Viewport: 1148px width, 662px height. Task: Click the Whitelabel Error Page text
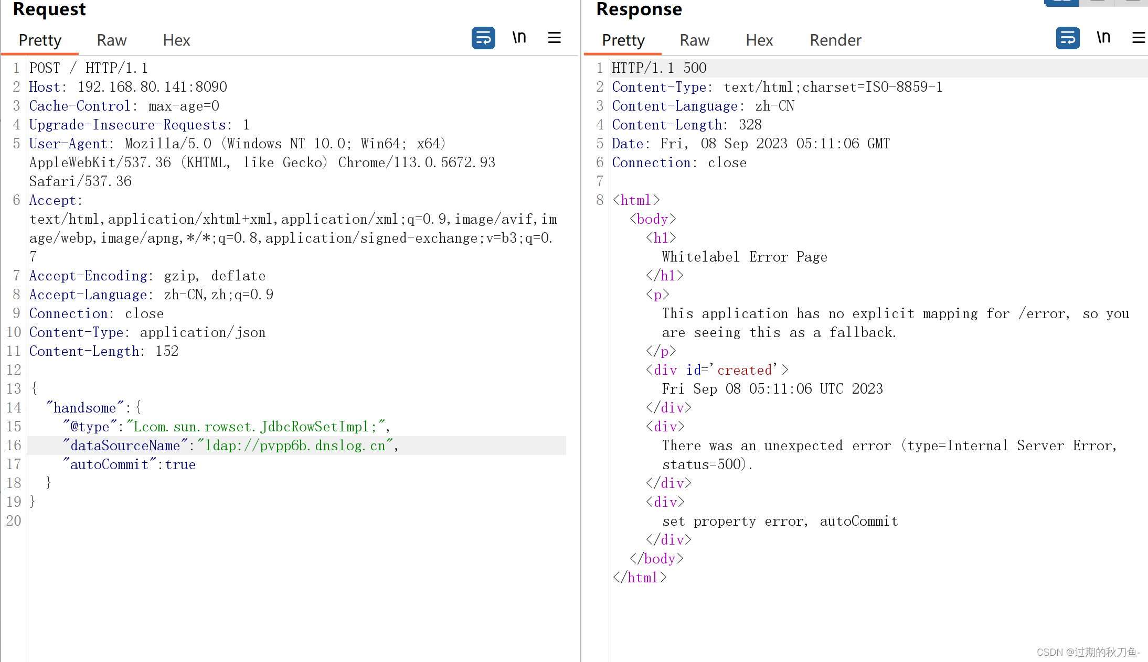[745, 257]
